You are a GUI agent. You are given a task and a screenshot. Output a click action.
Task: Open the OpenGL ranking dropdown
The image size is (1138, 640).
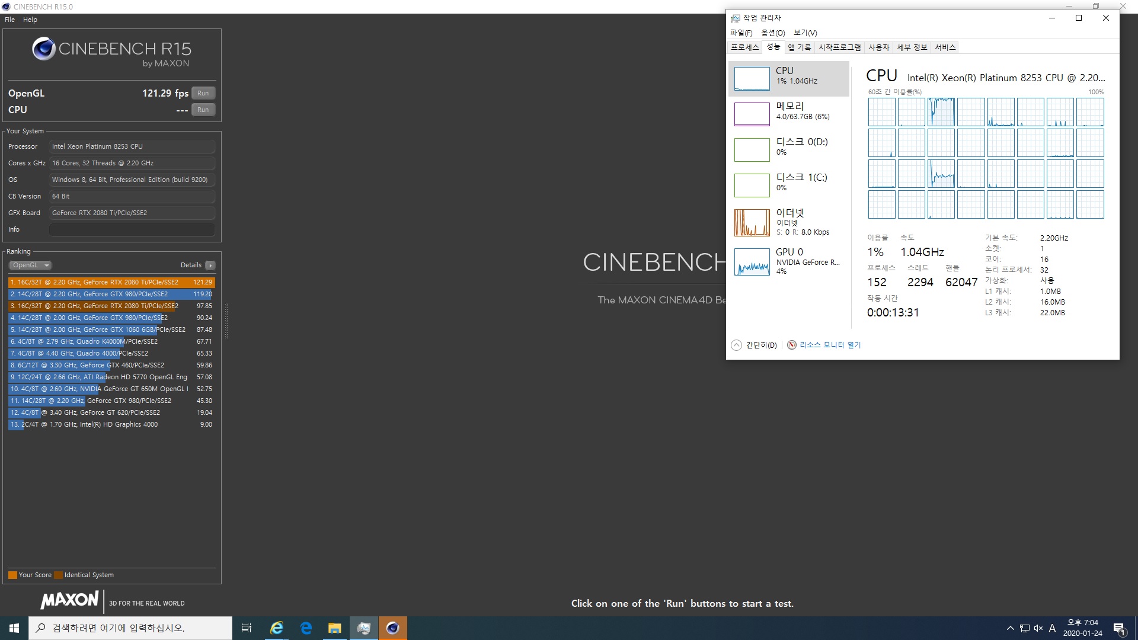30,265
